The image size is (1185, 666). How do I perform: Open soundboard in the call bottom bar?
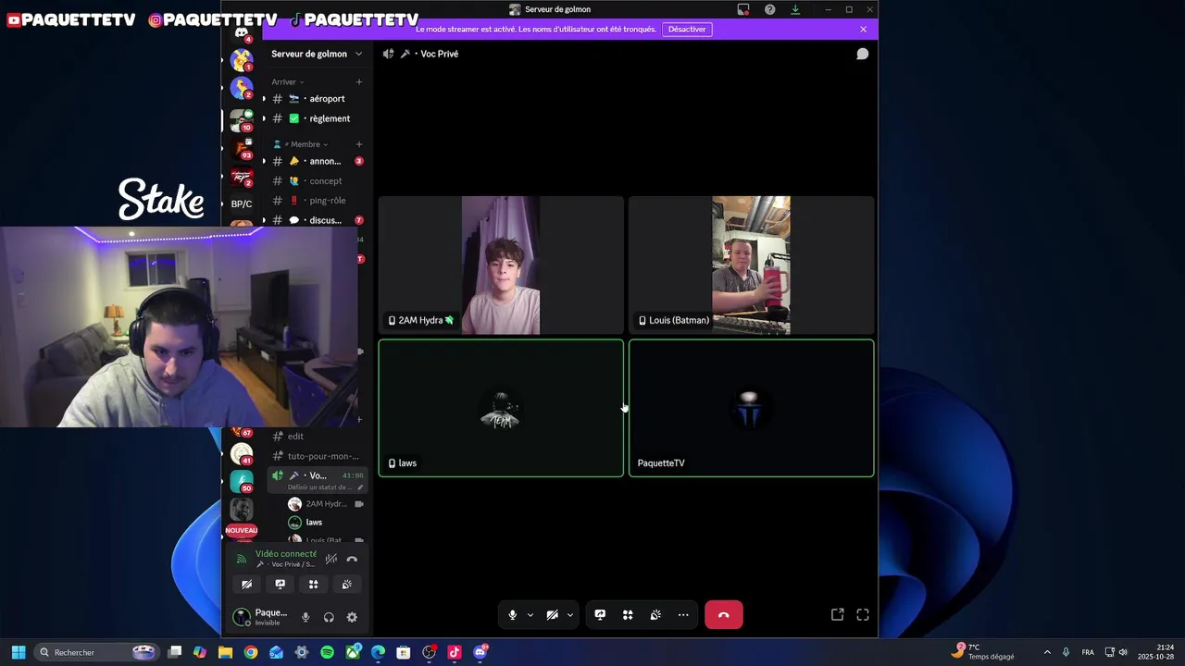point(655,615)
